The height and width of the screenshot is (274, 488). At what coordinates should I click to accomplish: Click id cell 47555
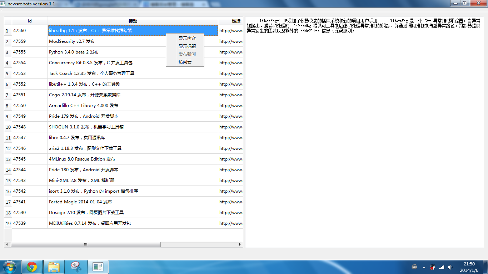(x=30, y=52)
